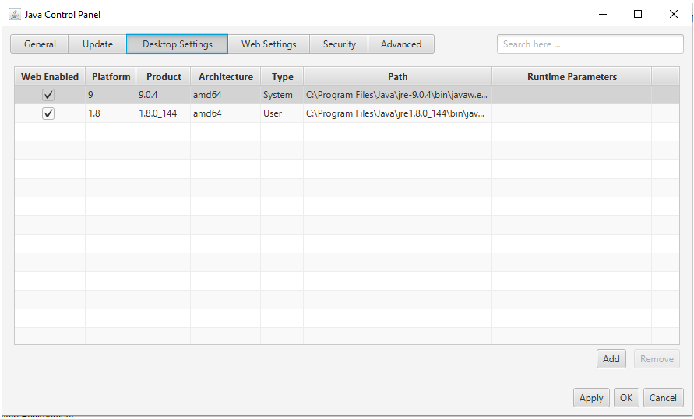Image resolution: width=694 pixels, height=419 pixels.
Task: Click the User type cell
Action: tap(282, 113)
